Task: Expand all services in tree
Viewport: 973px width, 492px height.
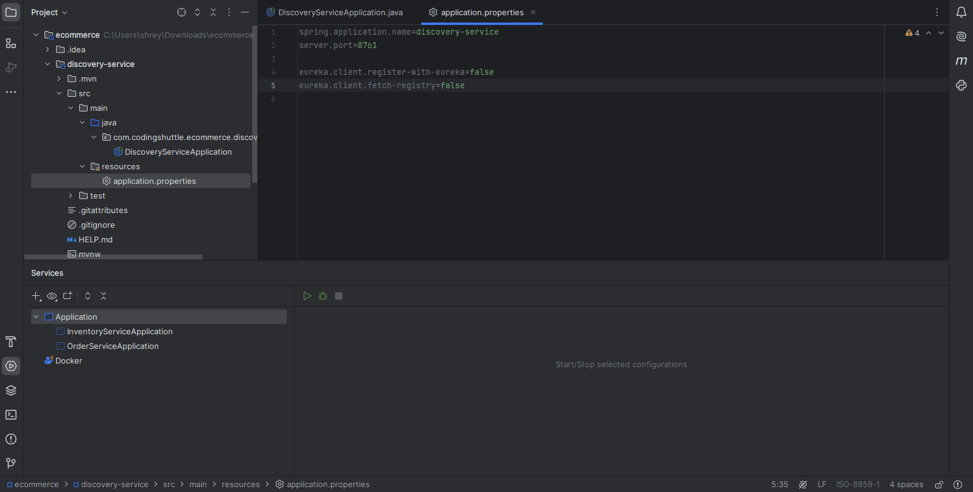Action: tap(88, 296)
